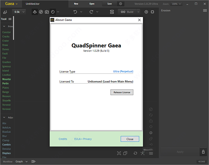This screenshot has width=209, height=165.
Task: Click the 403MB memory indicator
Action: pyautogui.click(x=202, y=162)
